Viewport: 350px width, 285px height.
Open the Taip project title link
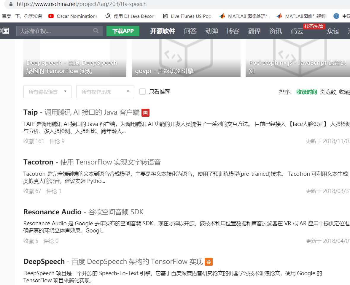tap(81, 112)
